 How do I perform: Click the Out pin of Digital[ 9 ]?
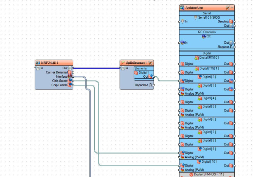point(231,153)
